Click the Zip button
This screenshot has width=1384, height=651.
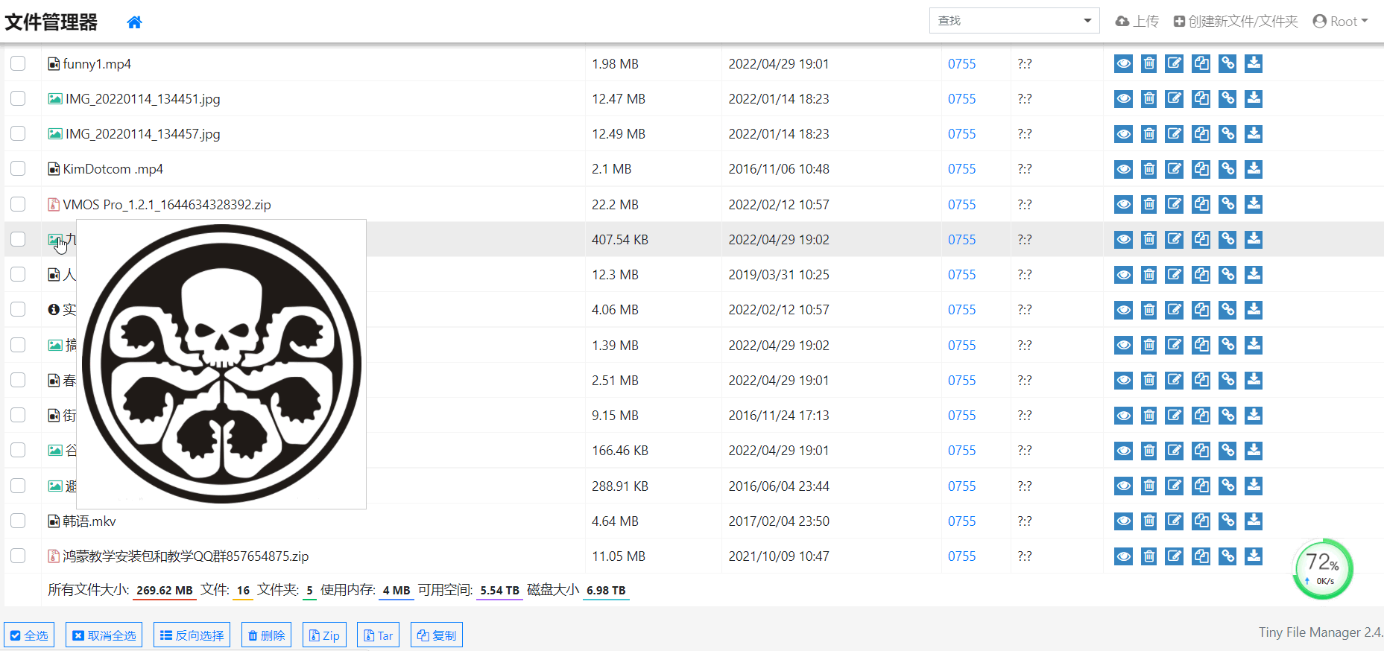324,635
